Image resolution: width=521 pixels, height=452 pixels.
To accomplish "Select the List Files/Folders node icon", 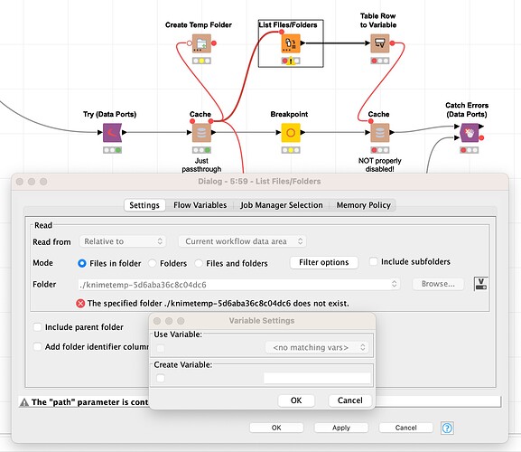I will 291,43.
